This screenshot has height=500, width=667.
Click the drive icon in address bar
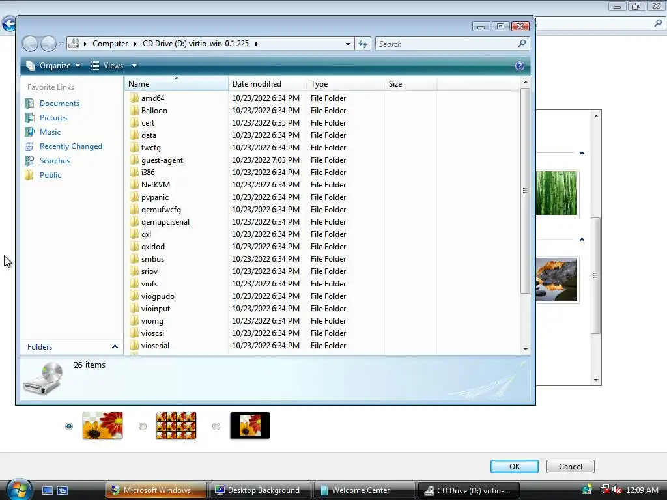(x=74, y=44)
